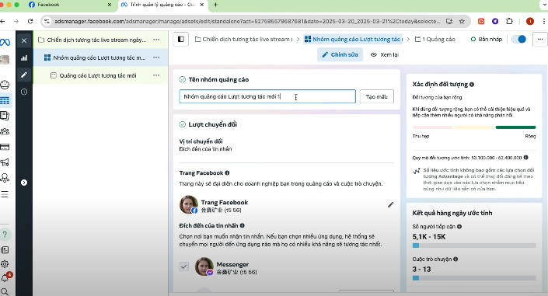Image resolution: width=548 pixels, height=296 pixels.
Task: Open the bar chart insights icon
Action: click(24, 58)
